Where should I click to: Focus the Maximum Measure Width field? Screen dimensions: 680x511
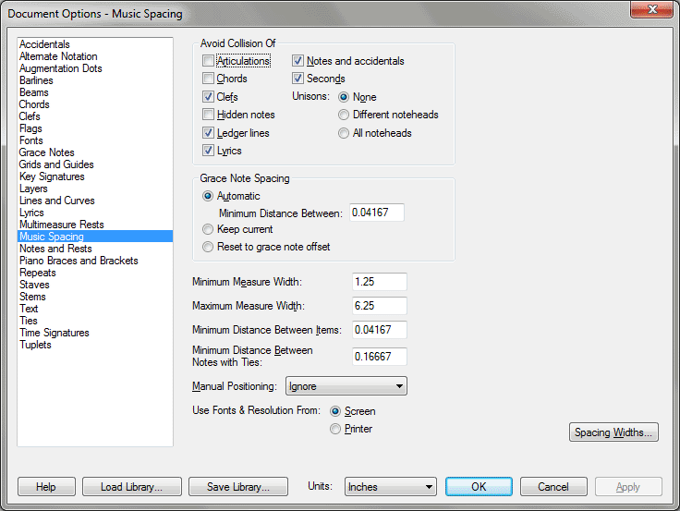pyautogui.click(x=379, y=306)
